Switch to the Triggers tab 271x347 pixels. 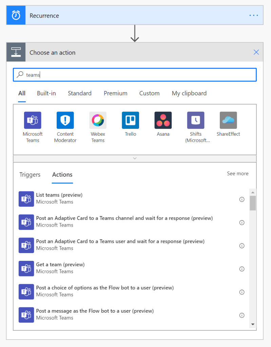[30, 175]
